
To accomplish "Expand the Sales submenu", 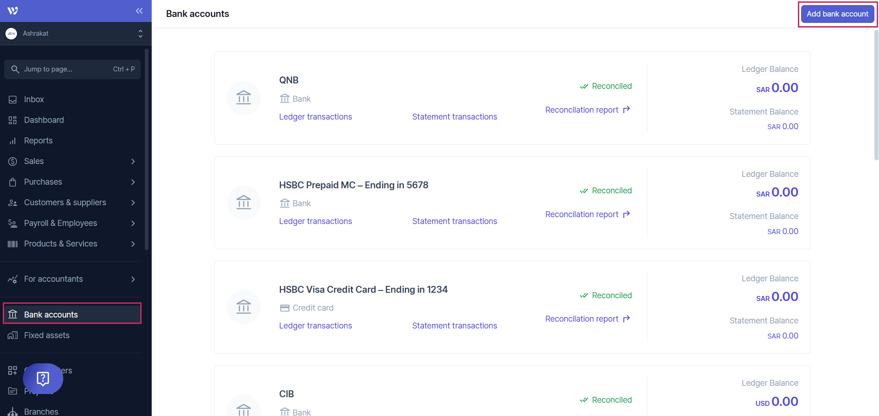I will tap(133, 161).
